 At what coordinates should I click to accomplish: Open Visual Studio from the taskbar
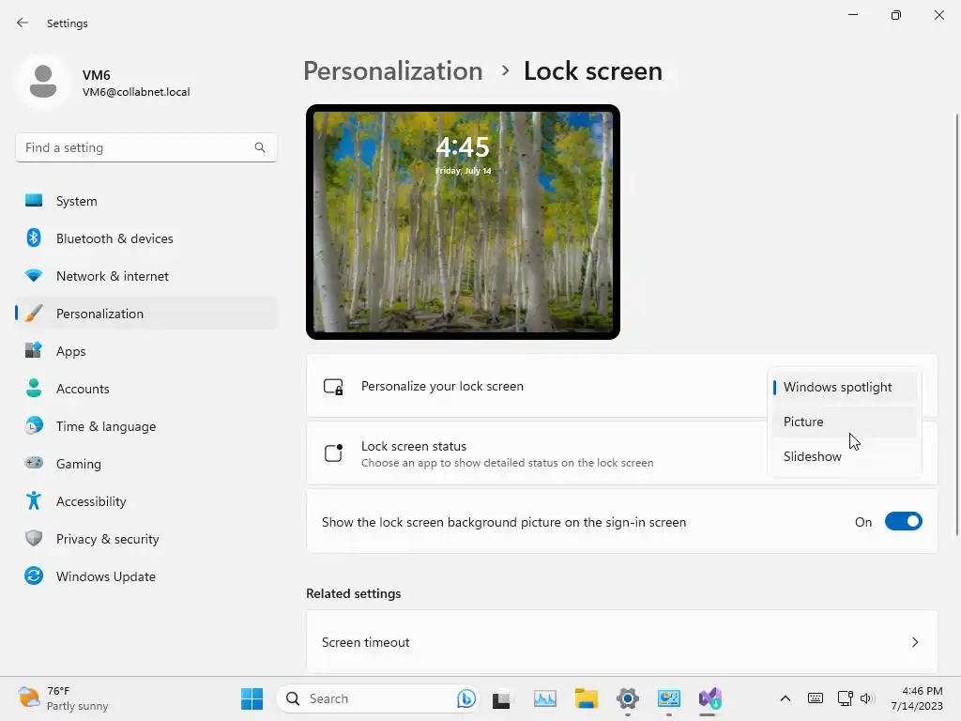click(709, 698)
